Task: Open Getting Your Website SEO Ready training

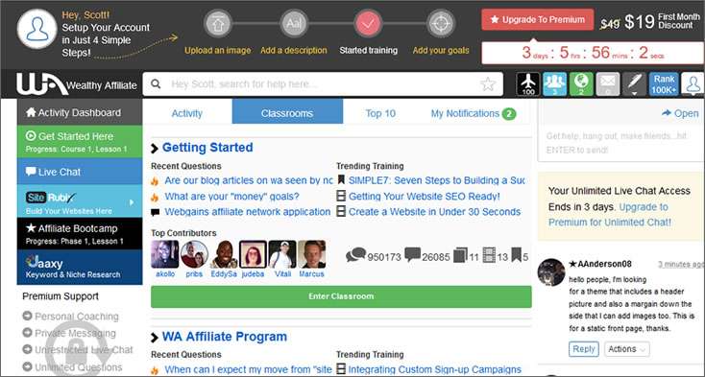Action: pyautogui.click(x=424, y=197)
